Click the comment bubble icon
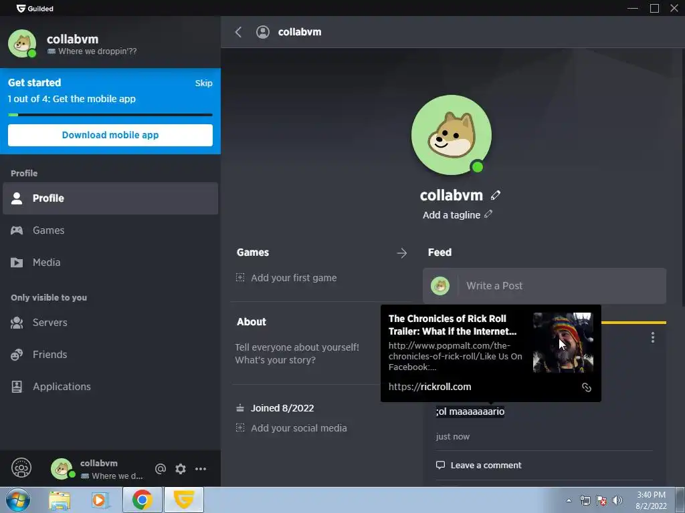 point(440,465)
